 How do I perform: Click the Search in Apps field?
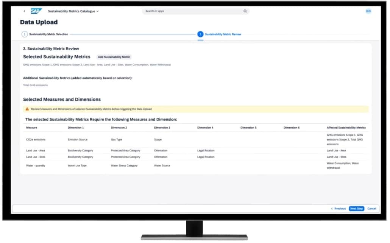pos(189,11)
